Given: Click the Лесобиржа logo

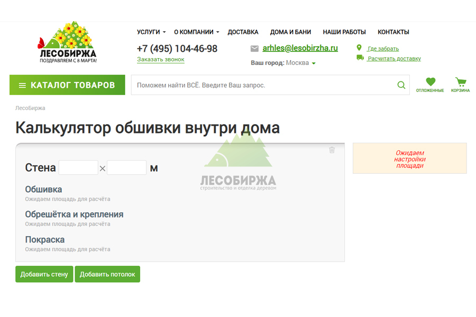Looking at the screenshot, I should [x=67, y=42].
